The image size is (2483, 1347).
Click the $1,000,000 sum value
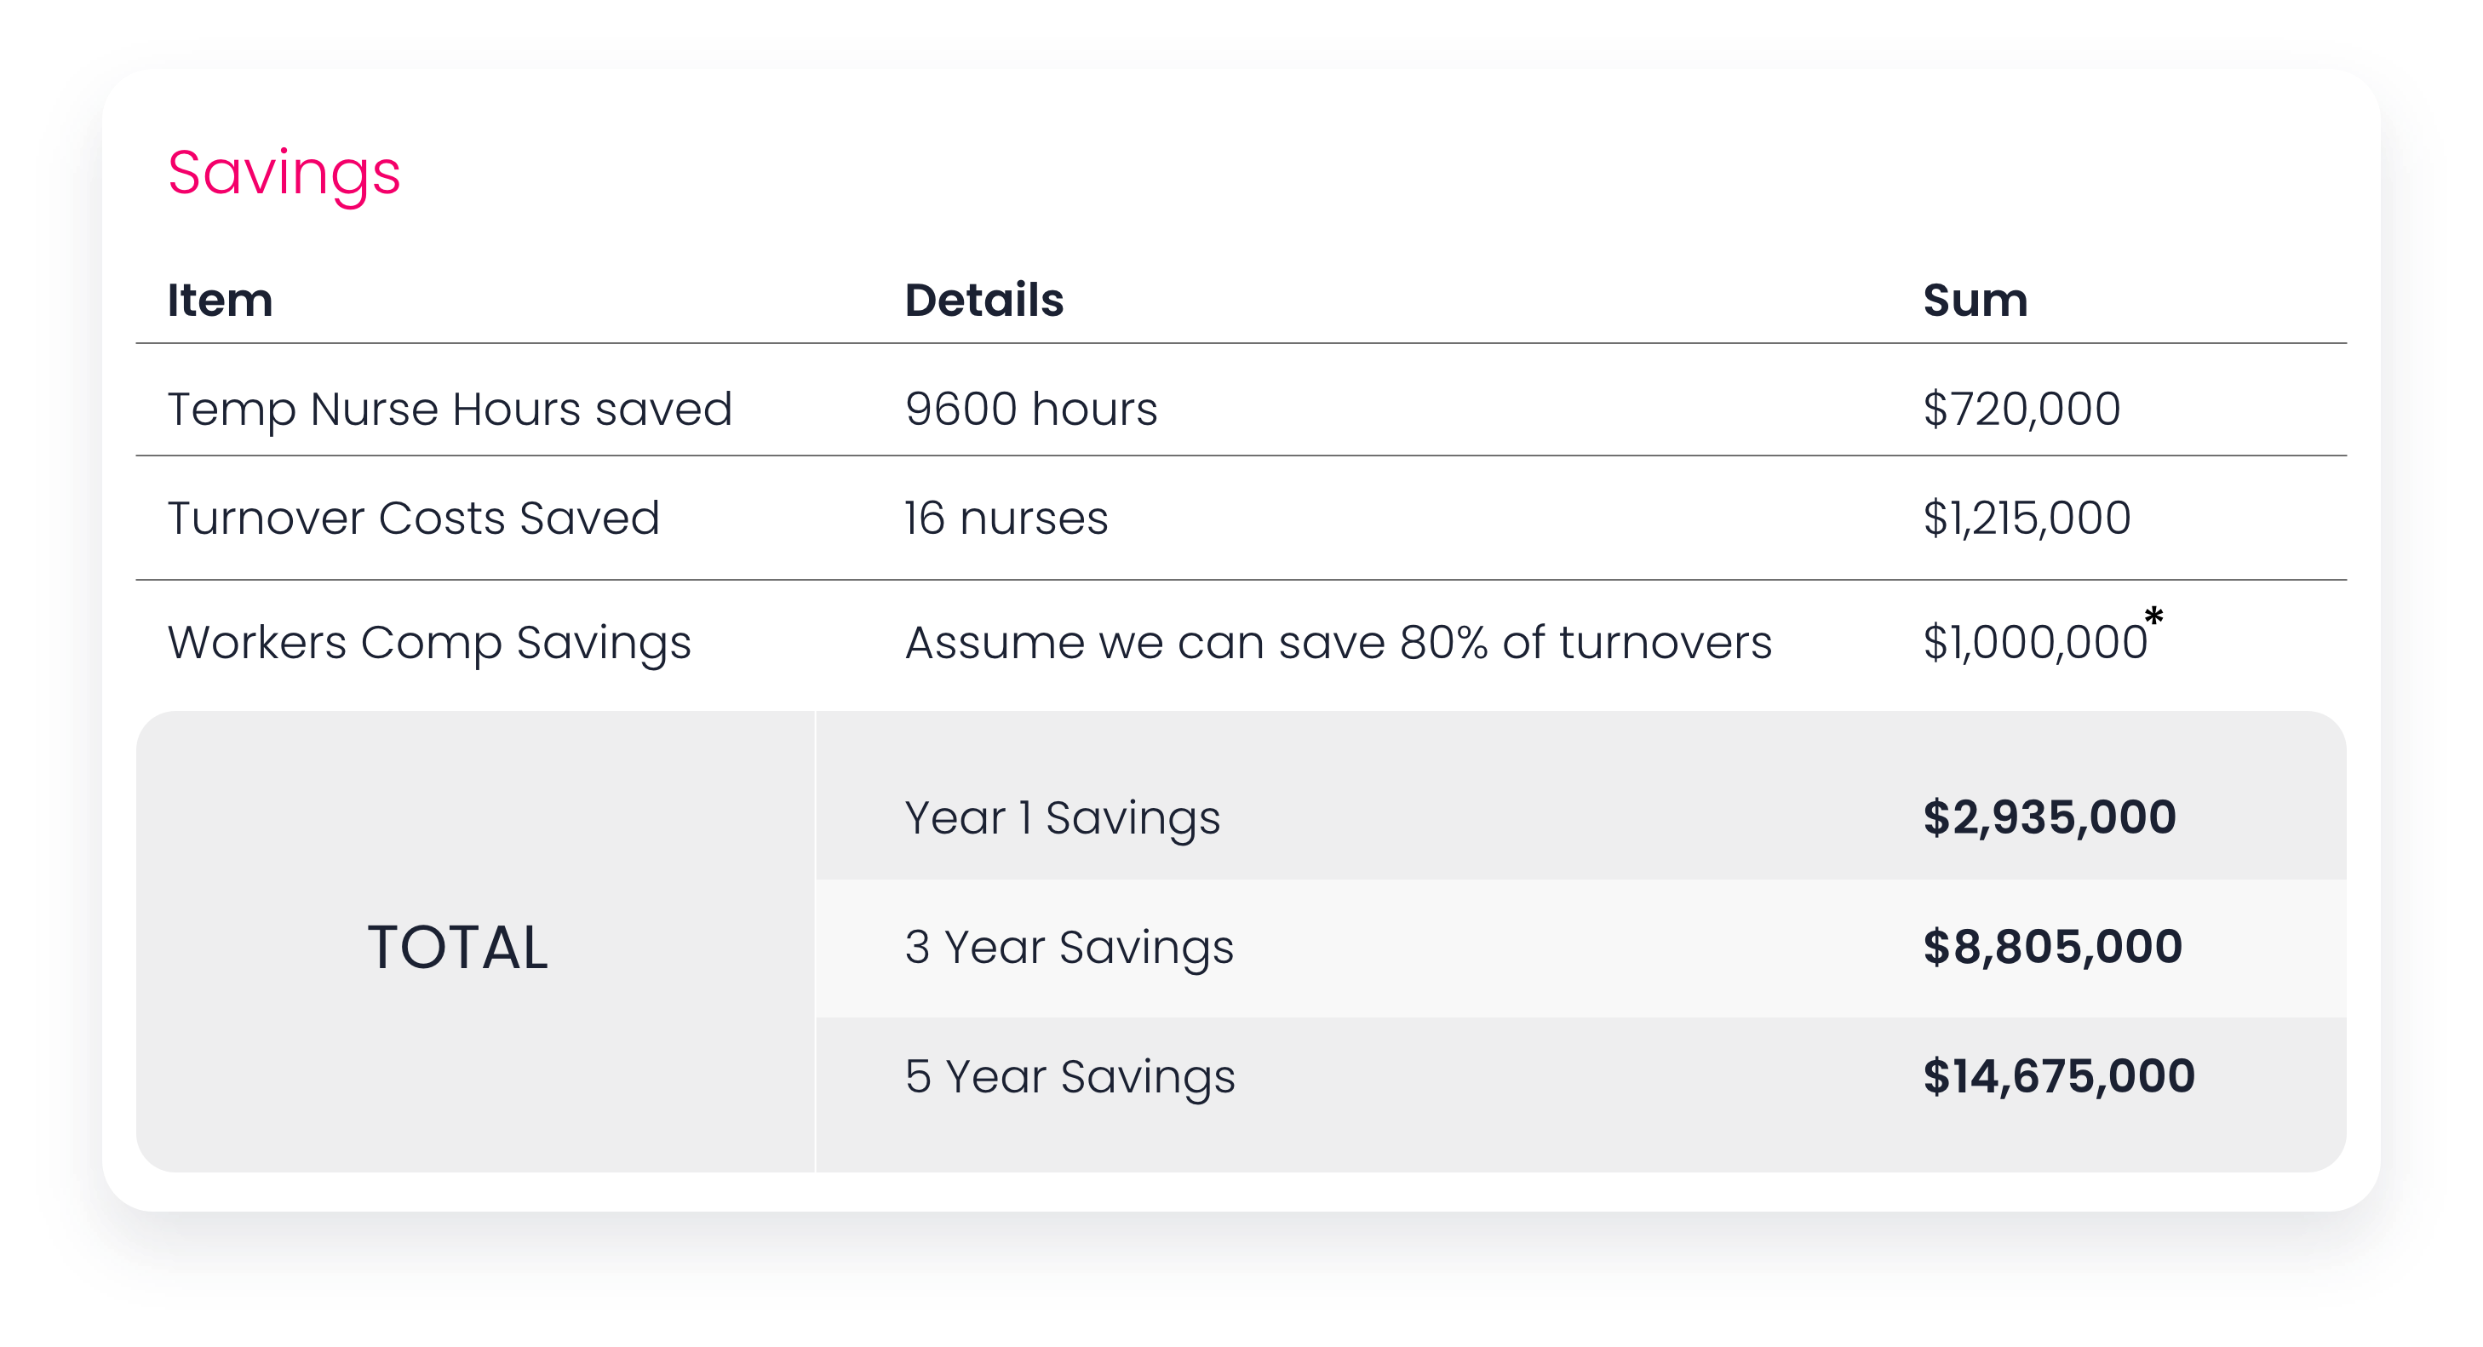pos(2035,643)
